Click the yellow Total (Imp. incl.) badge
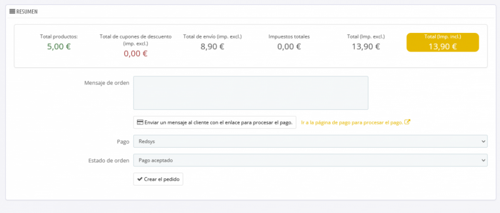The image size is (500, 213). click(442, 42)
